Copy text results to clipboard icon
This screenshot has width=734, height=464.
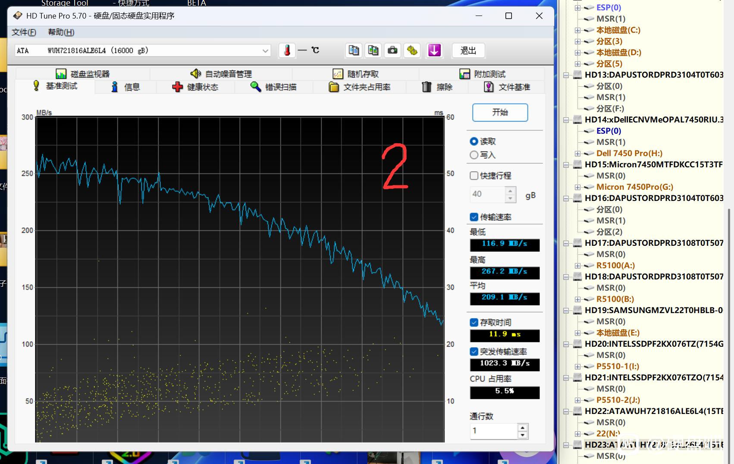[x=354, y=50]
